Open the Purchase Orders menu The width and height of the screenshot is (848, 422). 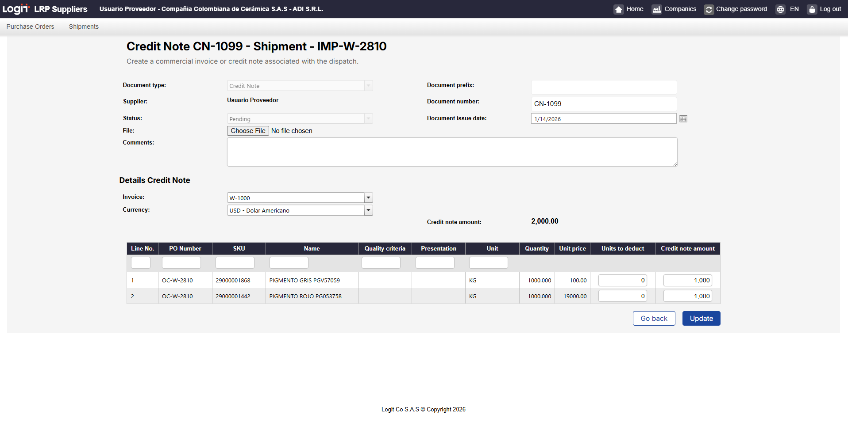[30, 27]
